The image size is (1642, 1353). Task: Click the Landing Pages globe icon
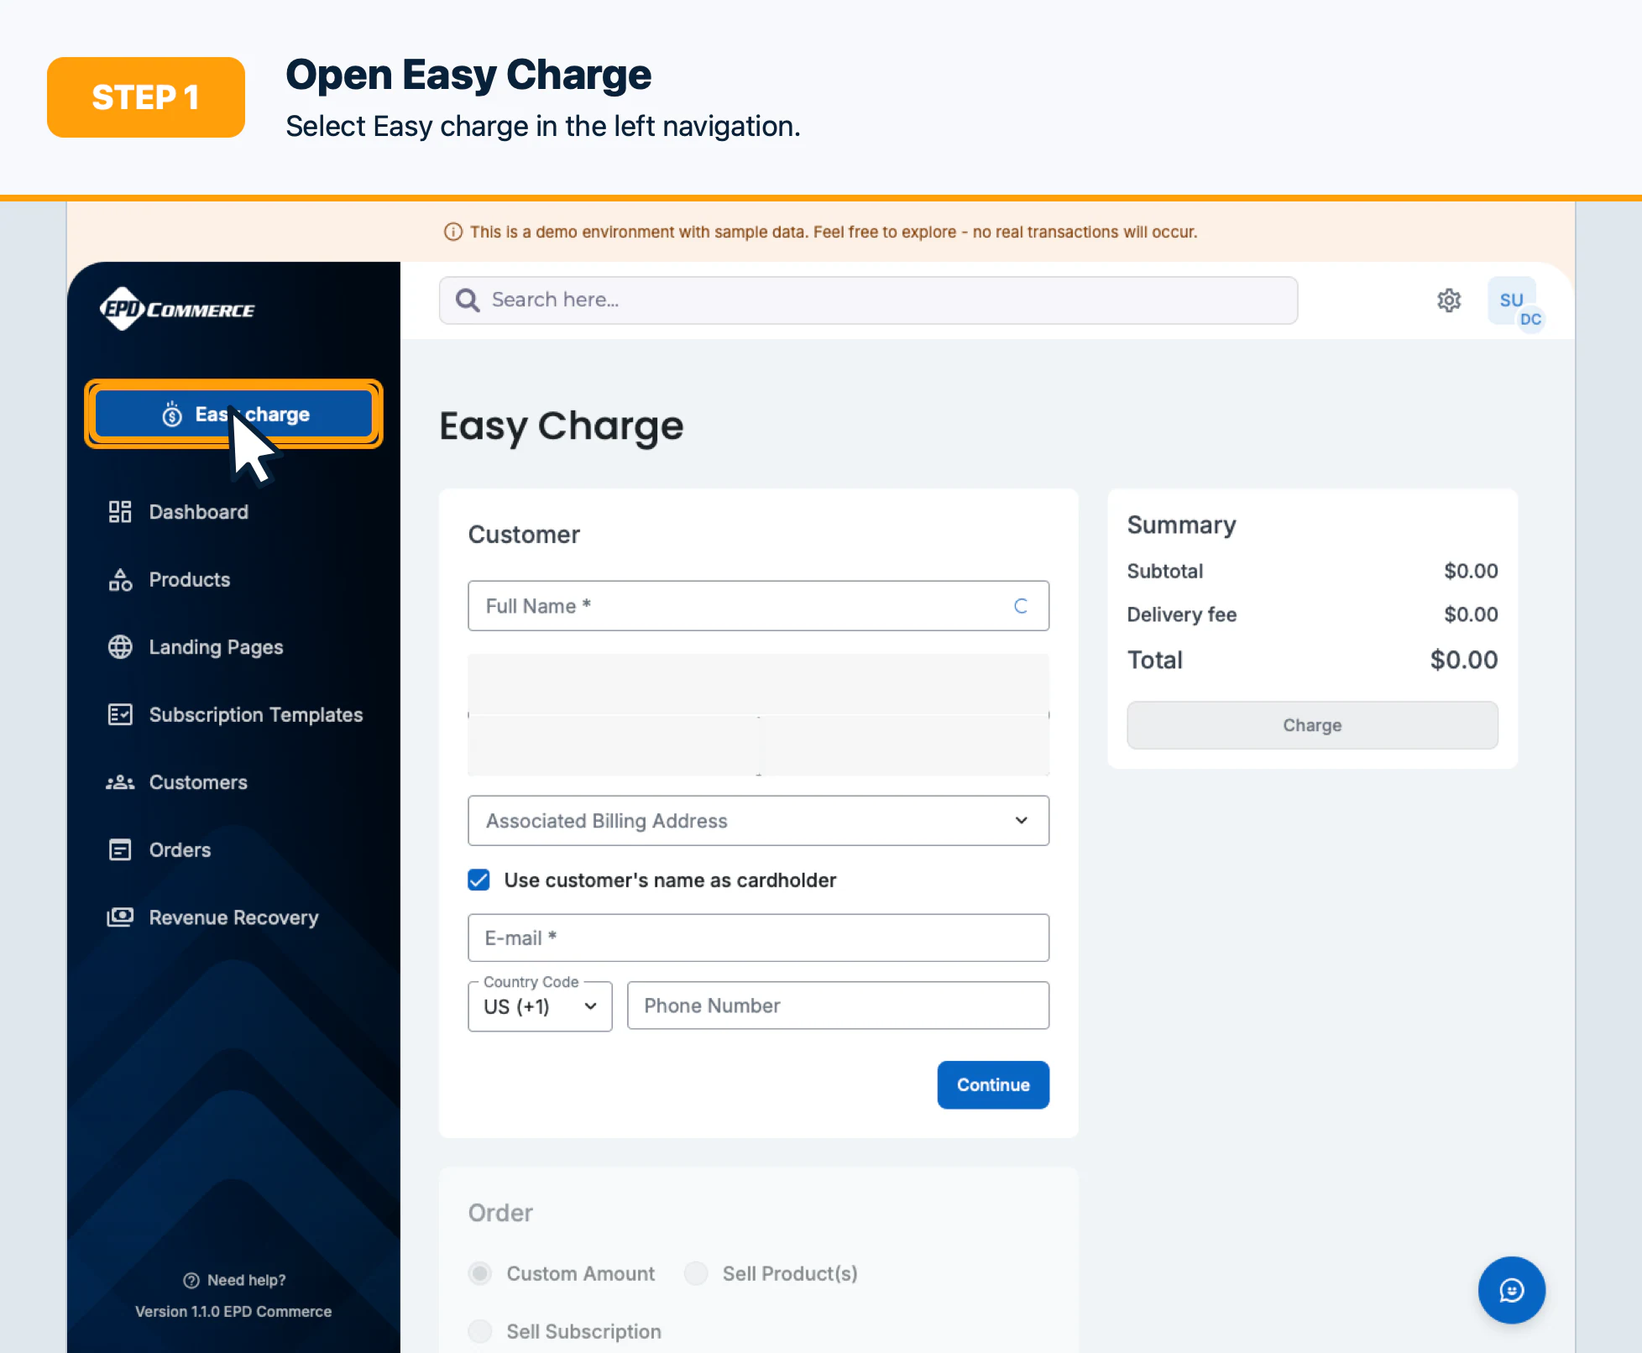[120, 647]
